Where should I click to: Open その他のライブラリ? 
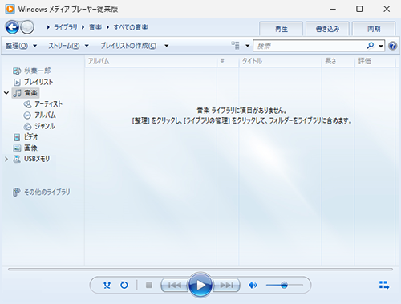(x=42, y=192)
